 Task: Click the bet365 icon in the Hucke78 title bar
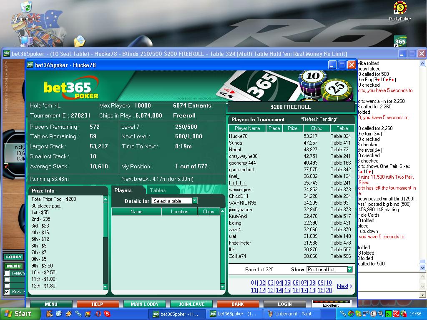click(30, 65)
